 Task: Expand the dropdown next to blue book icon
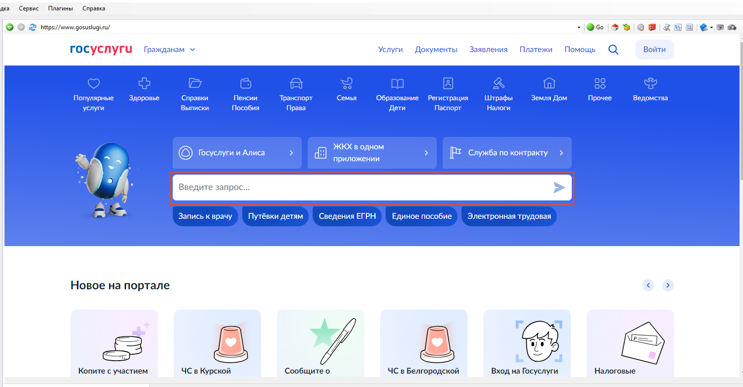(x=712, y=27)
